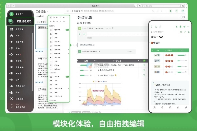197x131 pixels.
Task: Tap the three-dot more icon on phone
Action: click(x=188, y=27)
